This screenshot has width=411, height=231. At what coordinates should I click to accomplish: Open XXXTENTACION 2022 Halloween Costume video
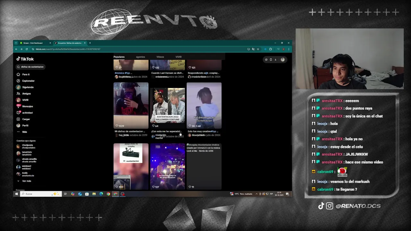click(168, 105)
